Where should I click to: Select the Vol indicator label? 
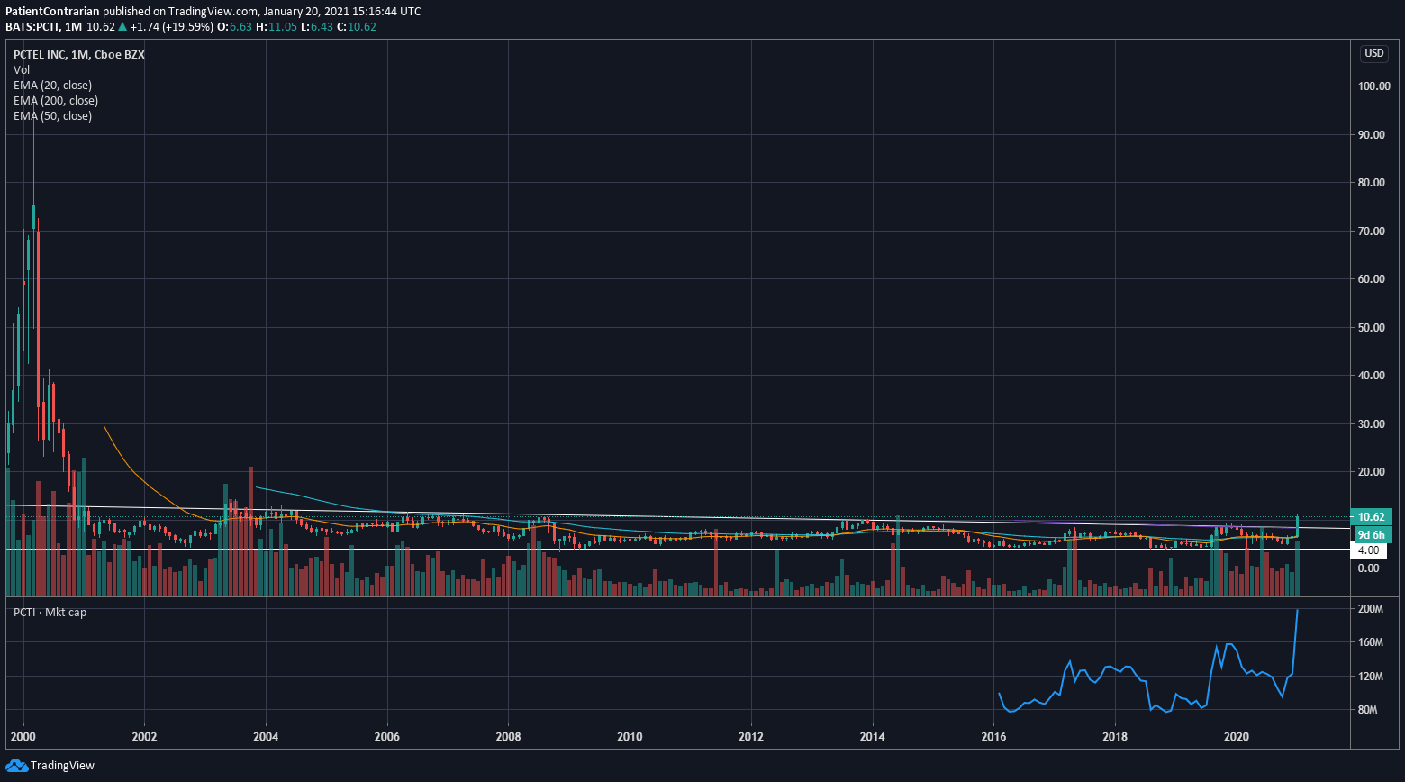pyautogui.click(x=22, y=69)
